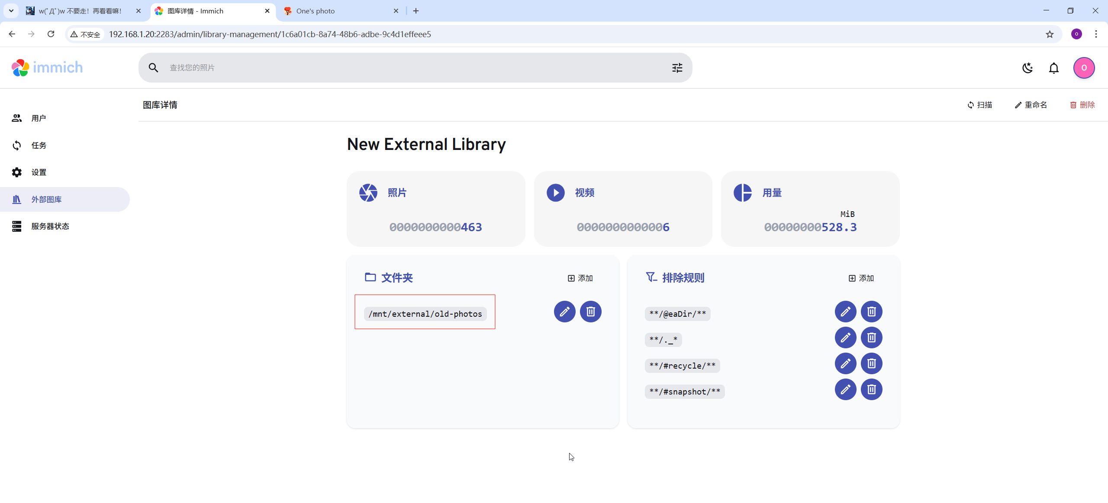This screenshot has width=1108, height=503.
Task: Toggle dark mode moon icon
Action: tap(1027, 68)
